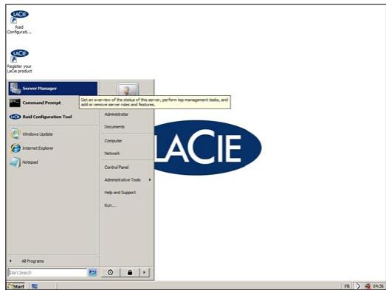Open Computer from Start menu

(x=113, y=141)
